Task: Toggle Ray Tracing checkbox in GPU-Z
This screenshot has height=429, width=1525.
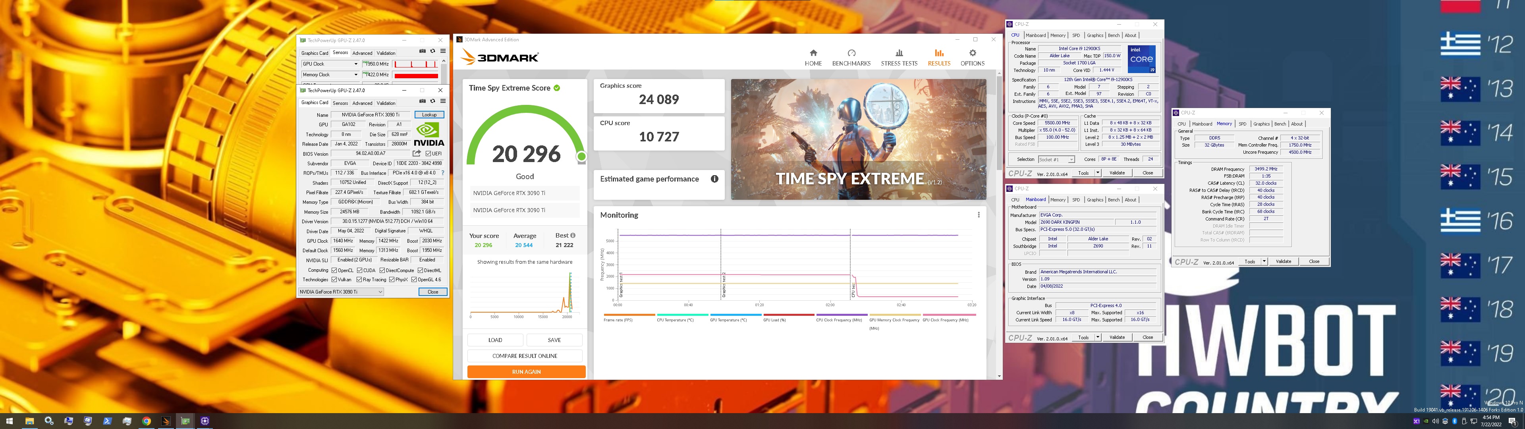Action: tap(359, 280)
